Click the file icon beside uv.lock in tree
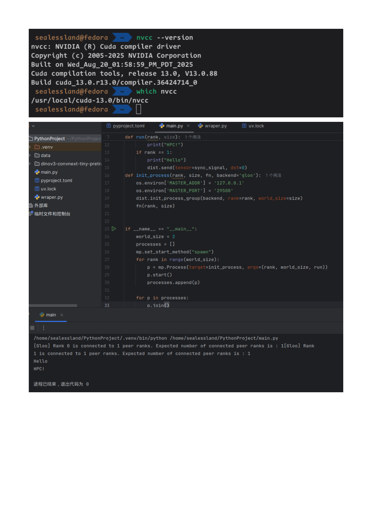Screen dimensions: 372x527 [x=37, y=189]
